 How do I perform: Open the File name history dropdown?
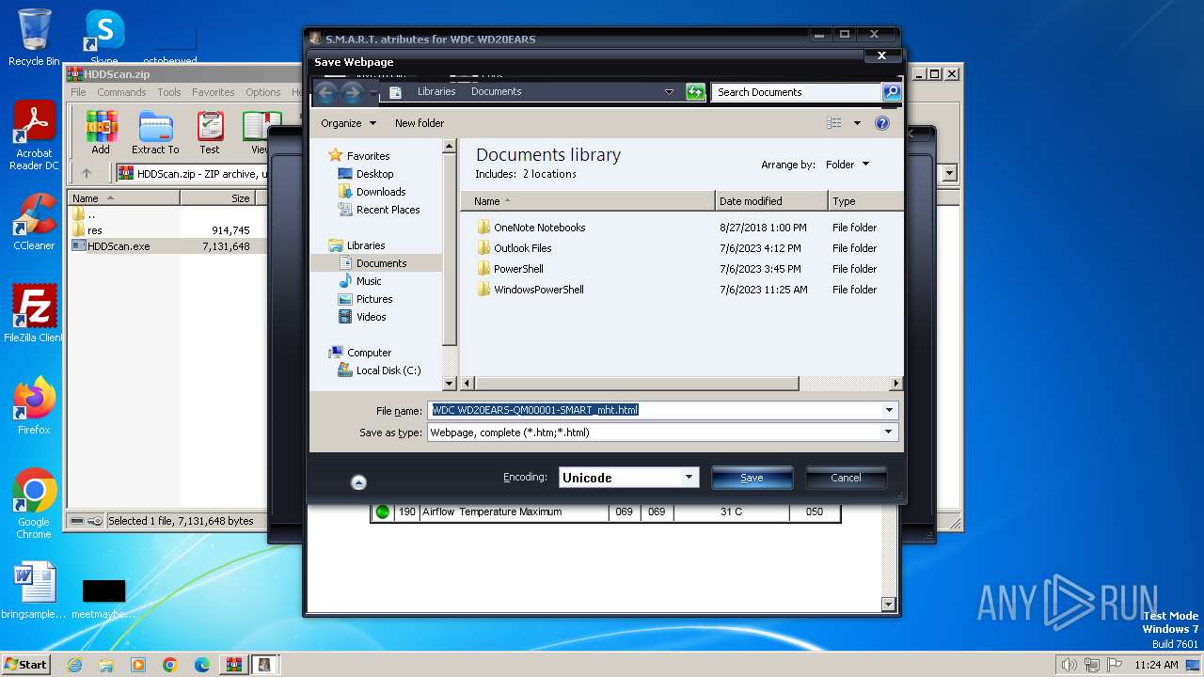pos(889,410)
